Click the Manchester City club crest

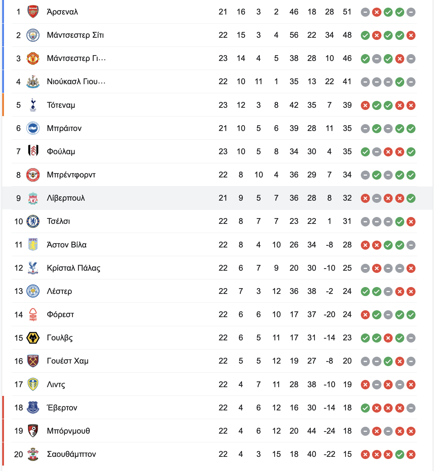click(33, 35)
